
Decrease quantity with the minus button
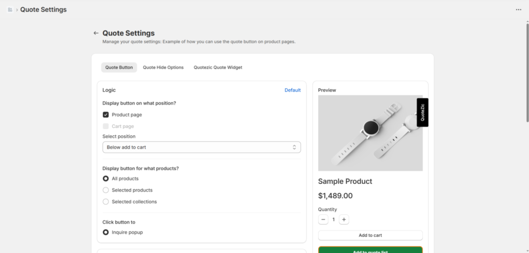tap(323, 219)
